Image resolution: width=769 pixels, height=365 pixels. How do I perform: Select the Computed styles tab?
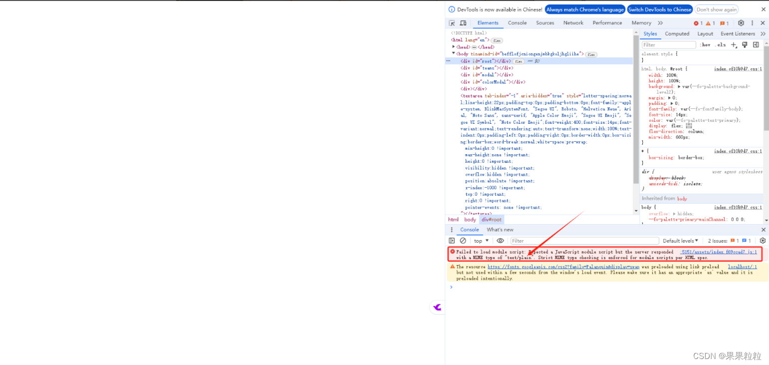[677, 34]
